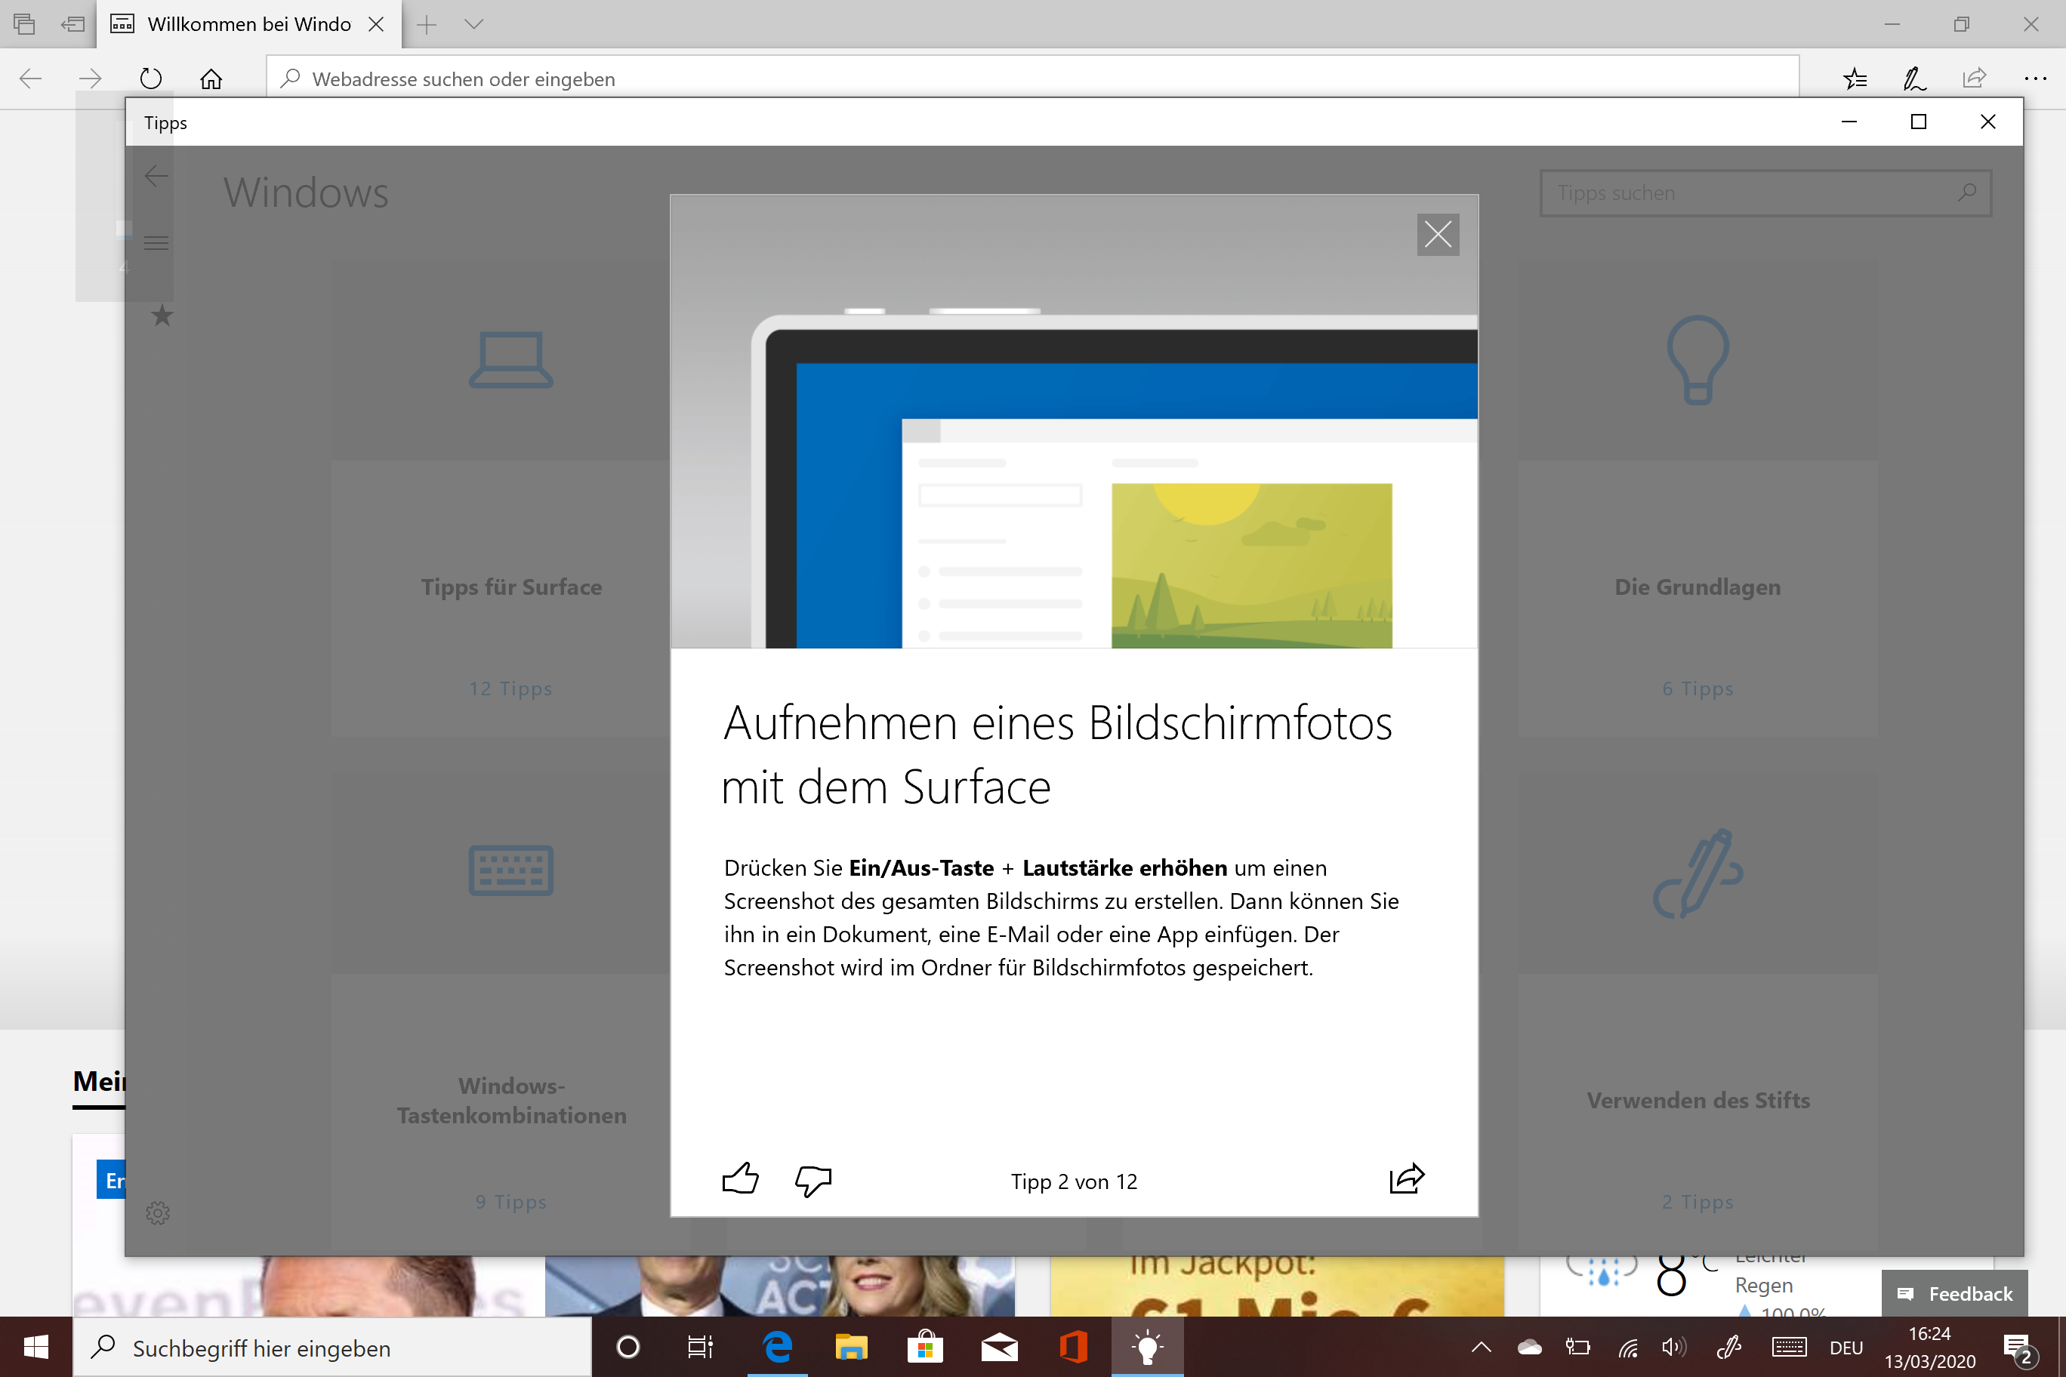This screenshot has width=2066, height=1377.
Task: Open the Tipps app settings gear
Action: (x=157, y=1212)
